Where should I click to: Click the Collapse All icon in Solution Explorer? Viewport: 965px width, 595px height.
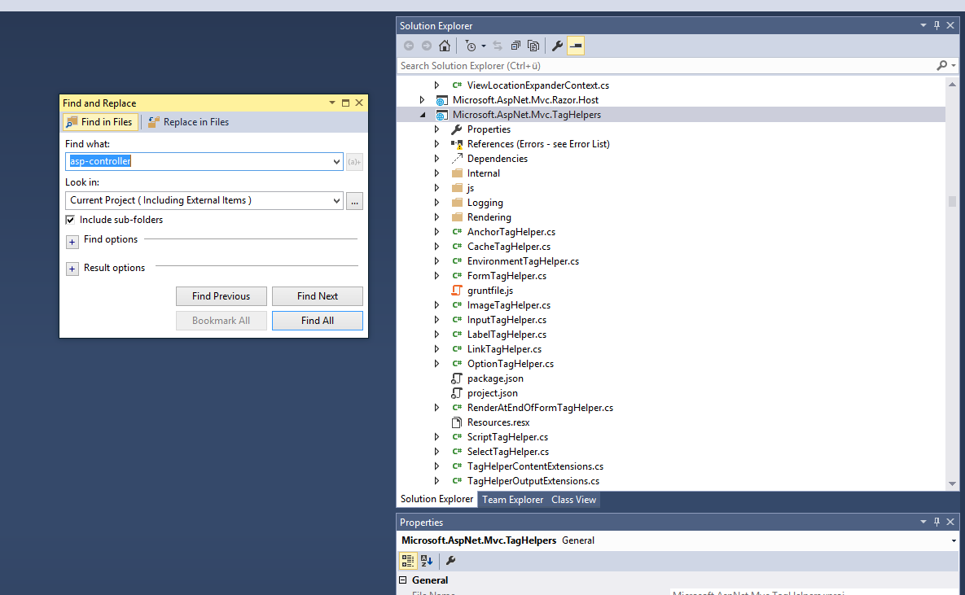click(515, 46)
